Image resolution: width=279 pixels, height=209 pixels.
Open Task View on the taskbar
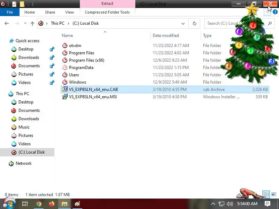pyautogui.click(x=25, y=204)
